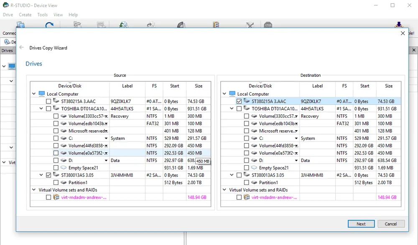Screen dimensions: 418x245
Task: Click the Cancel button
Action: point(391,224)
